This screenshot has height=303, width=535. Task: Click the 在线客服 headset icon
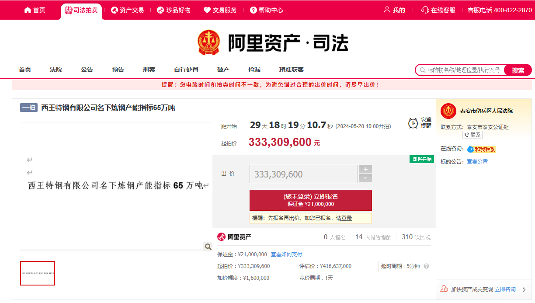click(425, 10)
